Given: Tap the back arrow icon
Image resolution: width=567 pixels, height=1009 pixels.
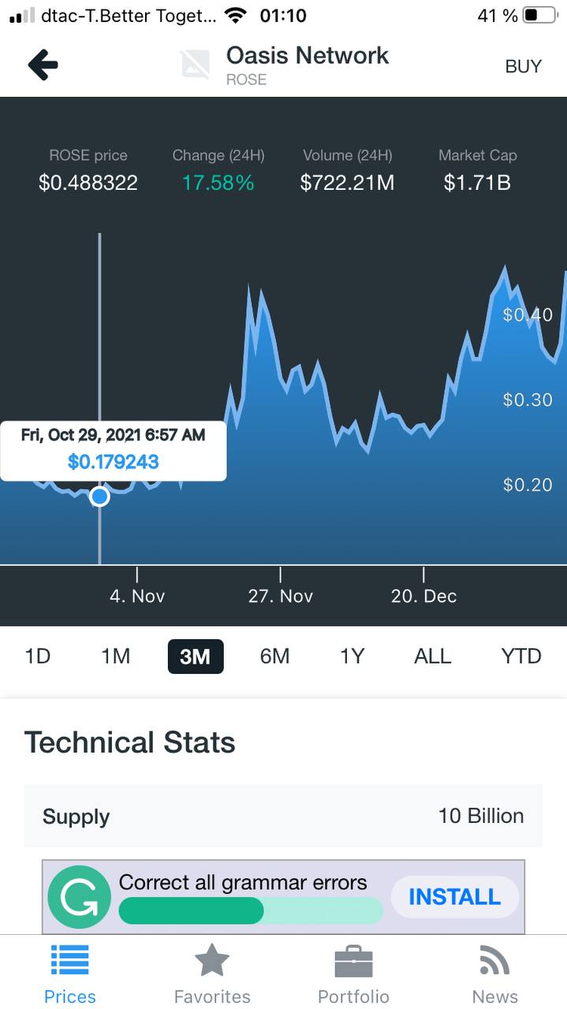Looking at the screenshot, I should coord(43,65).
